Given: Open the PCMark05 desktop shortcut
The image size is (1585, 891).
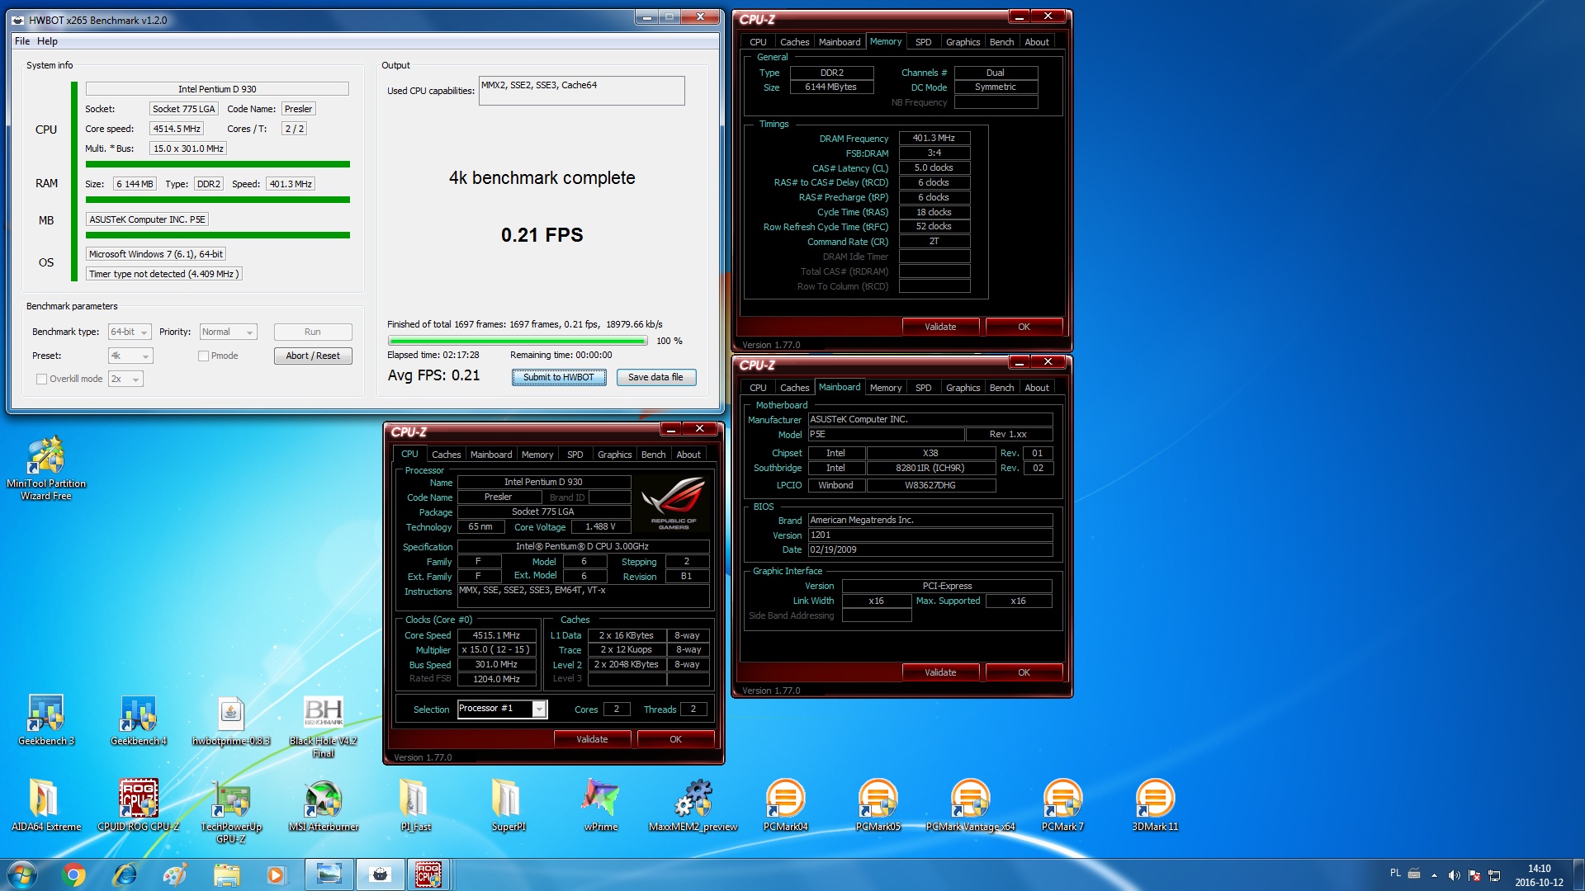Looking at the screenshot, I should pyautogui.click(x=878, y=805).
